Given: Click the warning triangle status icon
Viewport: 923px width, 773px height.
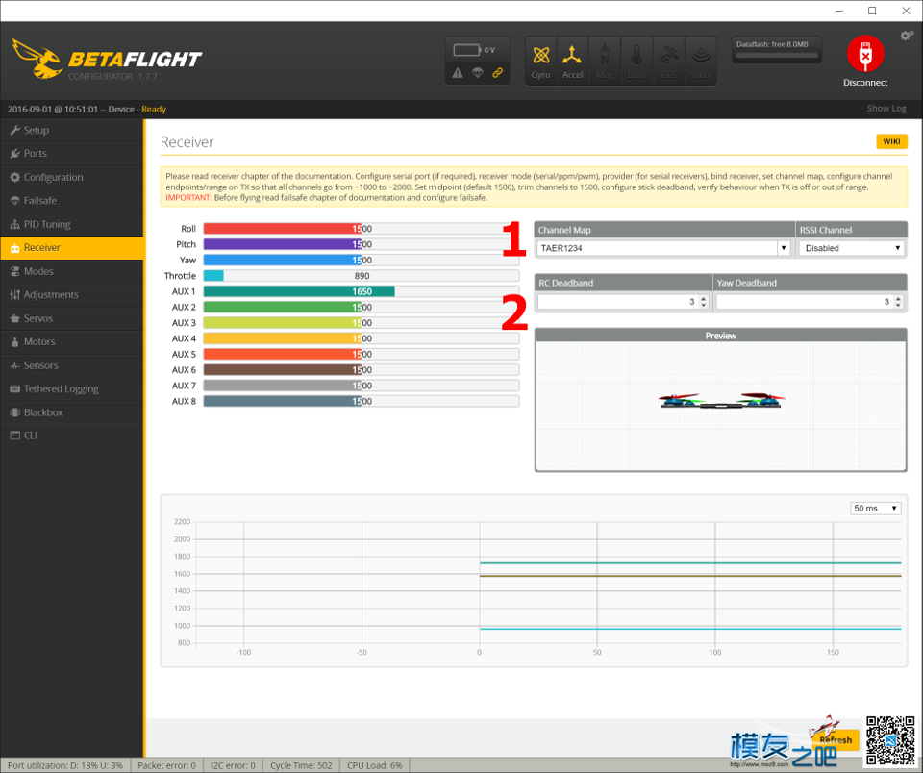Looking at the screenshot, I should pos(458,73).
